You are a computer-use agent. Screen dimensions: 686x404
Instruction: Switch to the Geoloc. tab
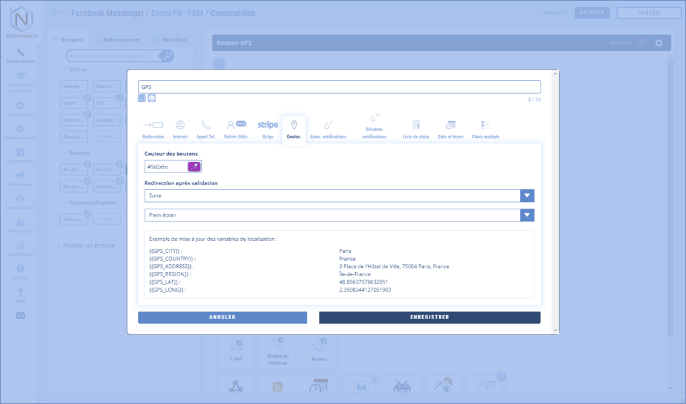(293, 128)
